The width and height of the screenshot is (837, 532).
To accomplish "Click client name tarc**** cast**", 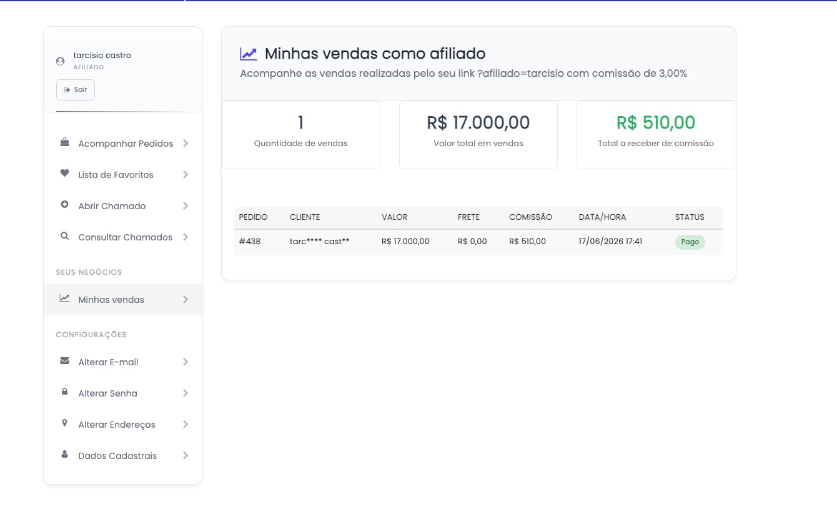I will coord(320,242).
